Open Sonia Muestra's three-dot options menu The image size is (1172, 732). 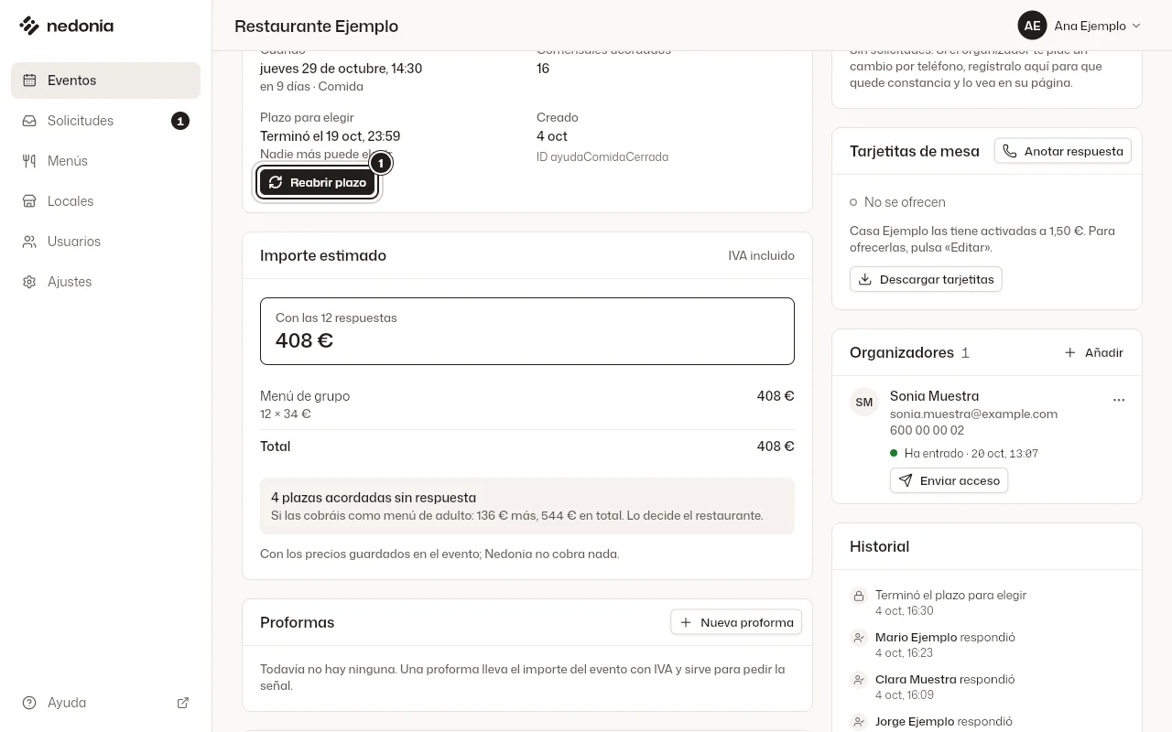[1119, 400]
